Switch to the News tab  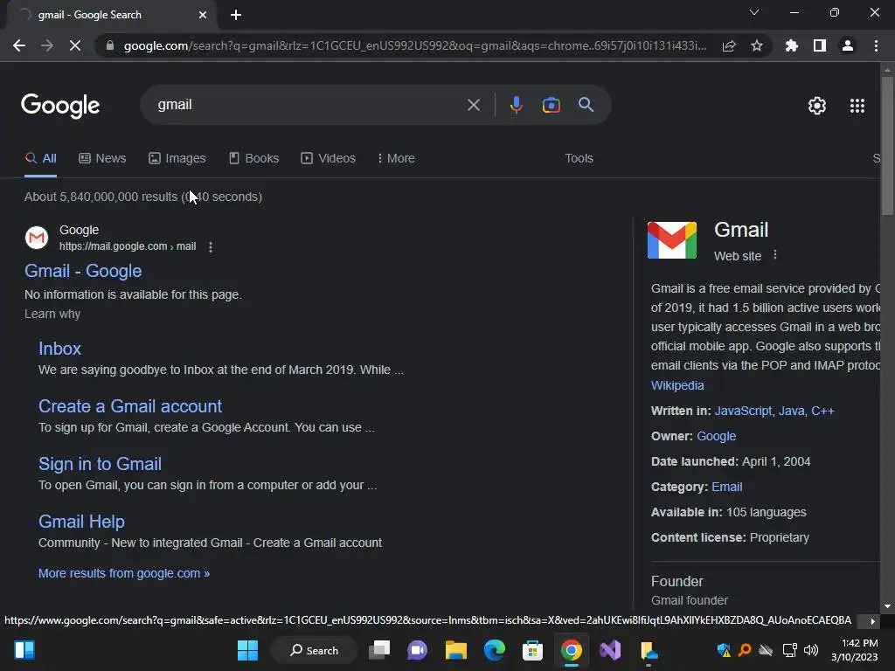click(102, 158)
